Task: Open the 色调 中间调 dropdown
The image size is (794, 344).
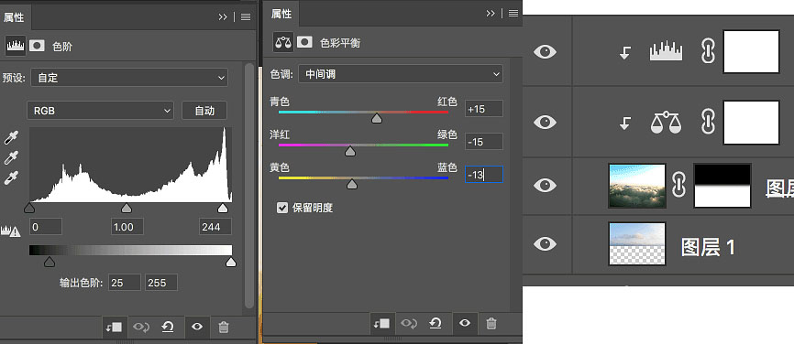Action: point(400,74)
